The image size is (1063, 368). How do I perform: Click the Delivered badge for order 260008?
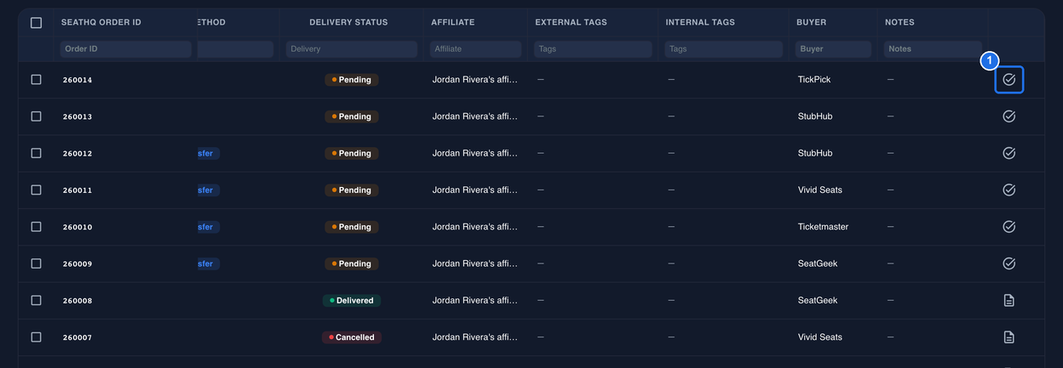(x=352, y=301)
